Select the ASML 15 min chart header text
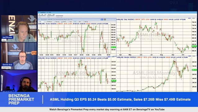This screenshot has height=112, width=198. 73,24
